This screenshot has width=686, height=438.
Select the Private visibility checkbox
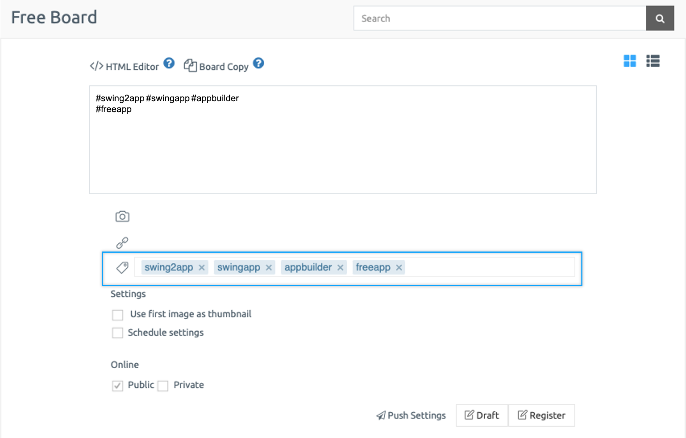(163, 386)
